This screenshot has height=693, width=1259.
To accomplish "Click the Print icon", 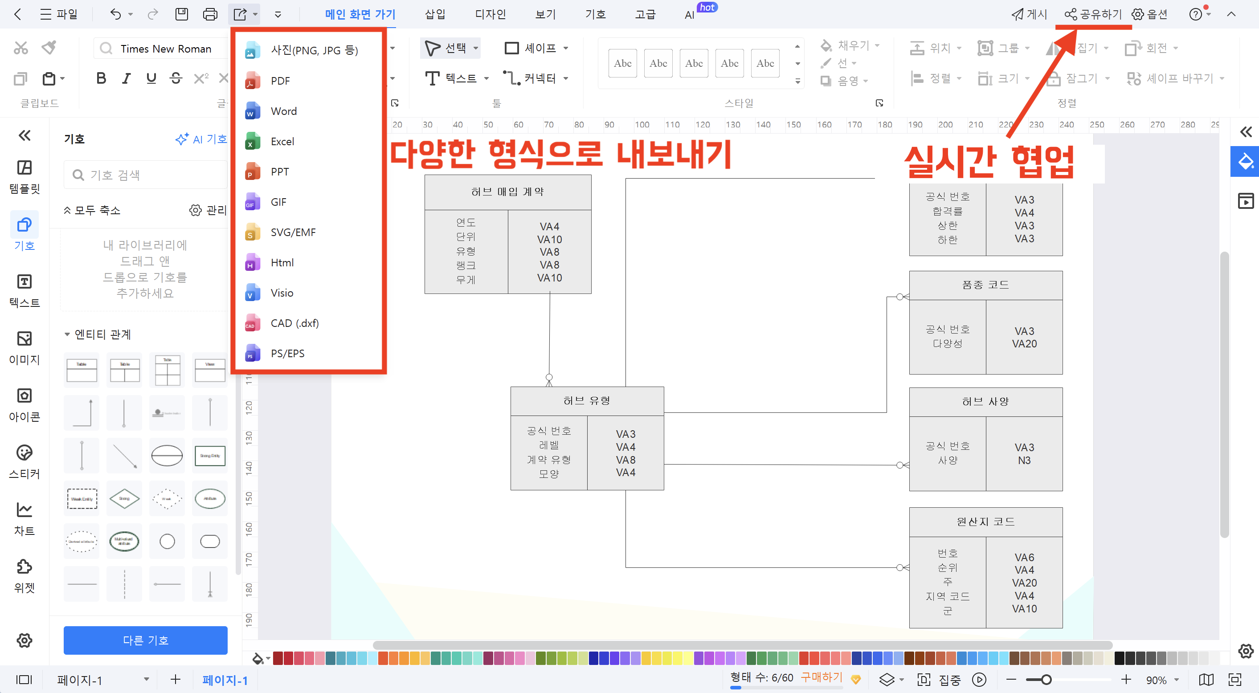I will click(210, 14).
